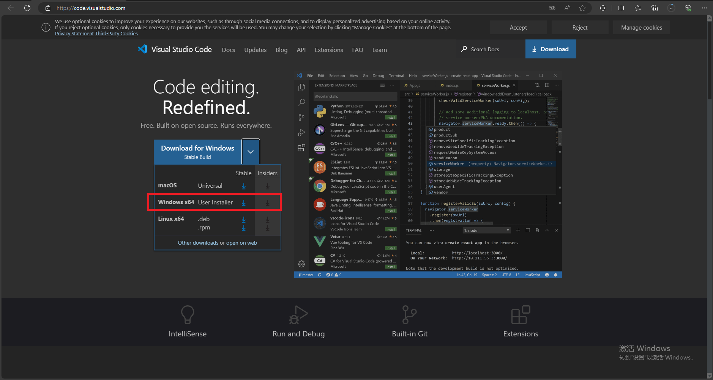Focus the Search Docs input field
Screen dimensions: 713x380
coord(490,49)
